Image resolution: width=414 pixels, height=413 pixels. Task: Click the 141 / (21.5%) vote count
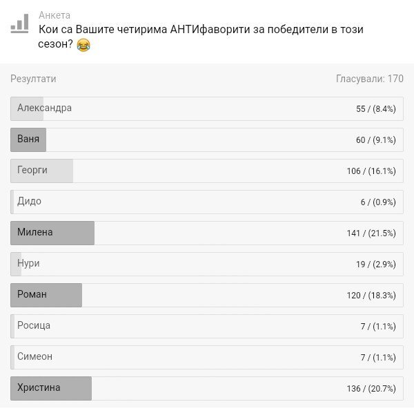pos(371,233)
